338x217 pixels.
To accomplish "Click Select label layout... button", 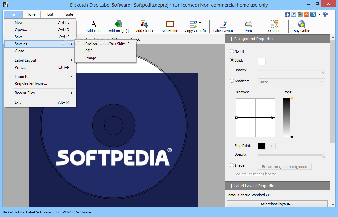I will [277, 204].
